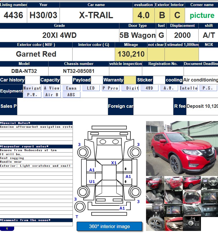Click the 'Air conditioning' cooling value
The image size is (218, 239).
click(200, 80)
